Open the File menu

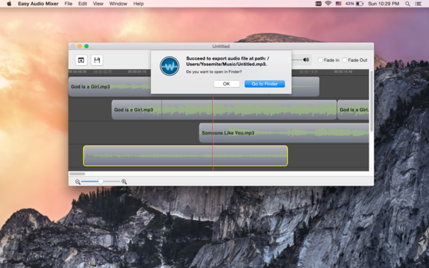69,4
